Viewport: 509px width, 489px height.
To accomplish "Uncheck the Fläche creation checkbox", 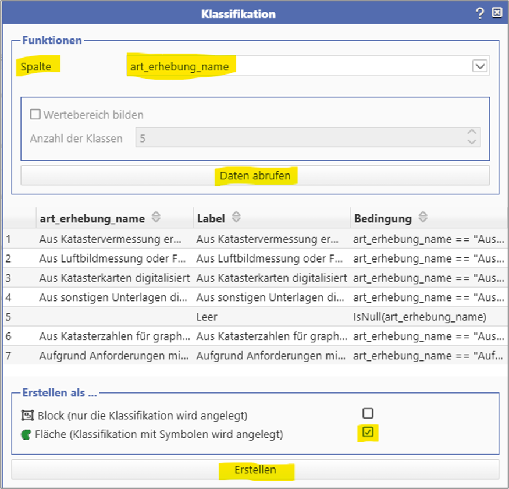I will [x=368, y=432].
